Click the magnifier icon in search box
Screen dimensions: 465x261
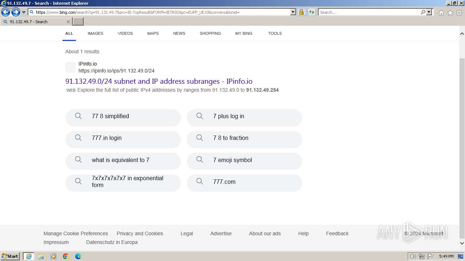click(423, 12)
